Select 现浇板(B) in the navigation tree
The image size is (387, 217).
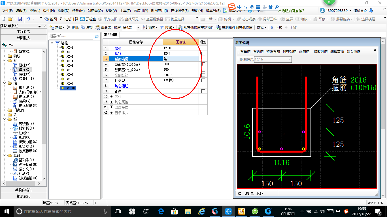click(x=26, y=124)
